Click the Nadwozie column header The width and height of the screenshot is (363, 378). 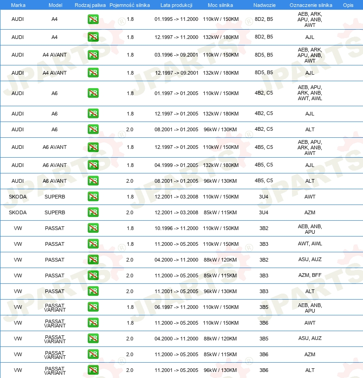(x=264, y=5)
